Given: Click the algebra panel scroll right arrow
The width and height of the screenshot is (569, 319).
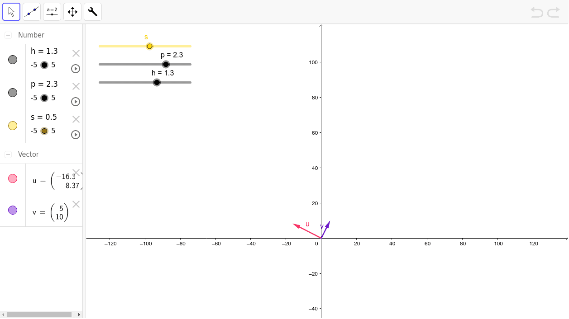Looking at the screenshot, I should coord(79,314).
